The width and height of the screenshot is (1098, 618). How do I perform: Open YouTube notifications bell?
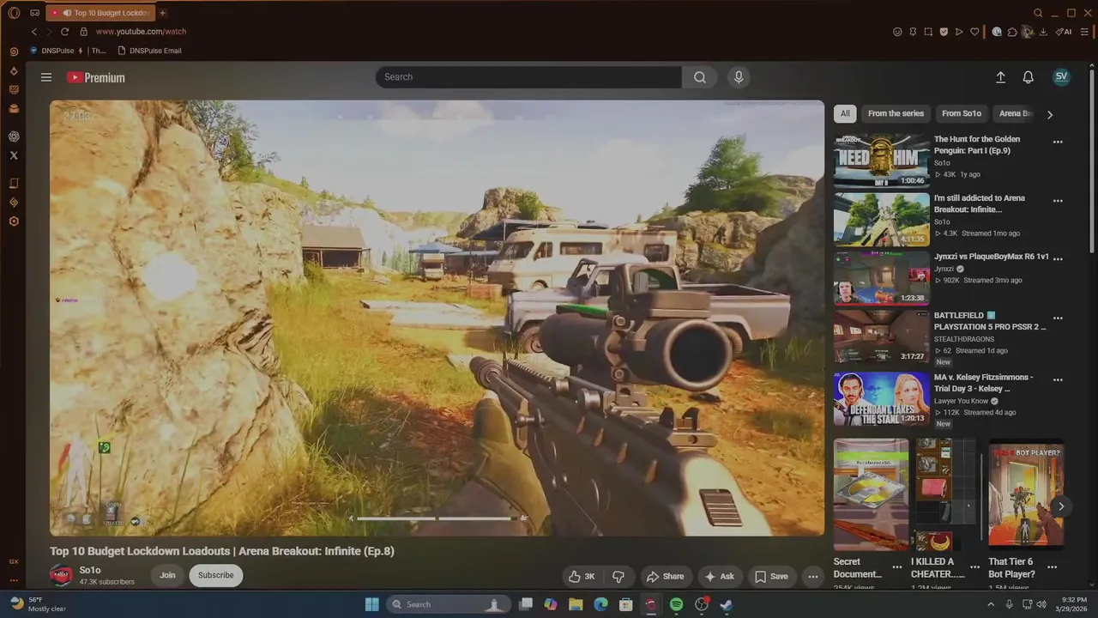pos(1028,77)
